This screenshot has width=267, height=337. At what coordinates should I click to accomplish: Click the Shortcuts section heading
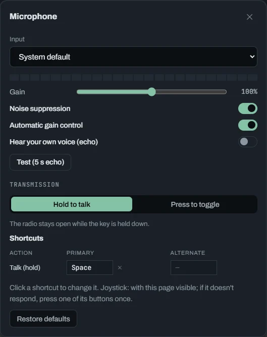coord(26,238)
